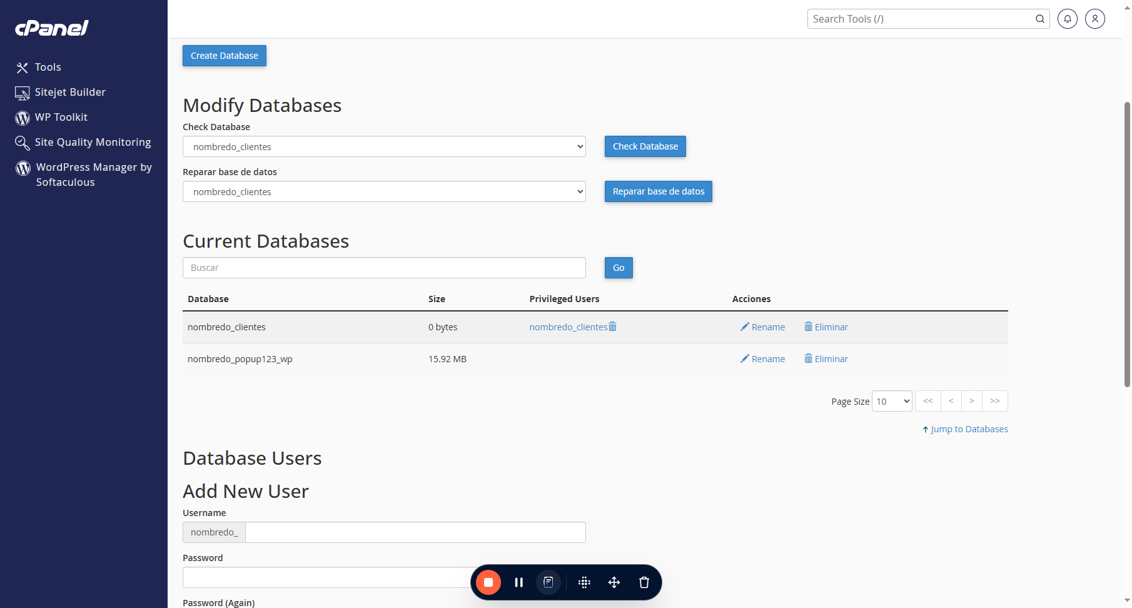Discard recording with the trash icon
The image size is (1132, 608).
(x=644, y=582)
